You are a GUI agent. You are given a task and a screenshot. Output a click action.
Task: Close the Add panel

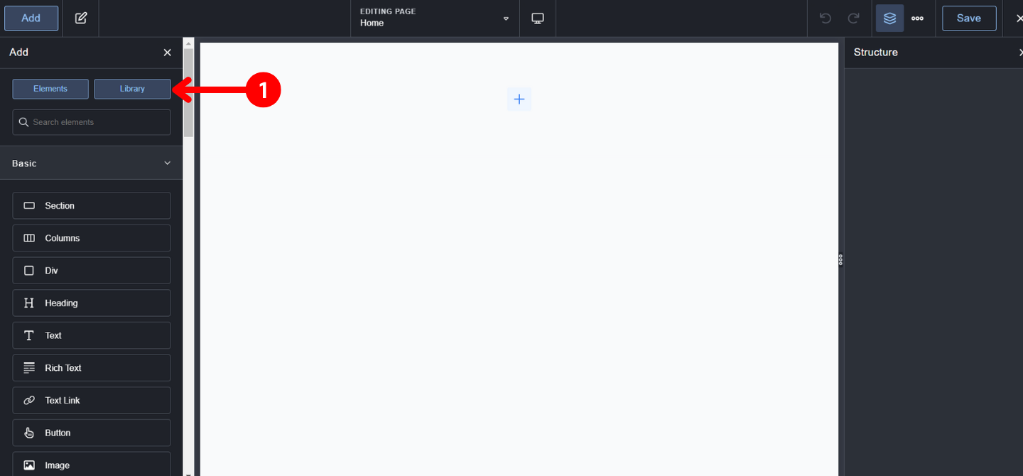pos(168,53)
